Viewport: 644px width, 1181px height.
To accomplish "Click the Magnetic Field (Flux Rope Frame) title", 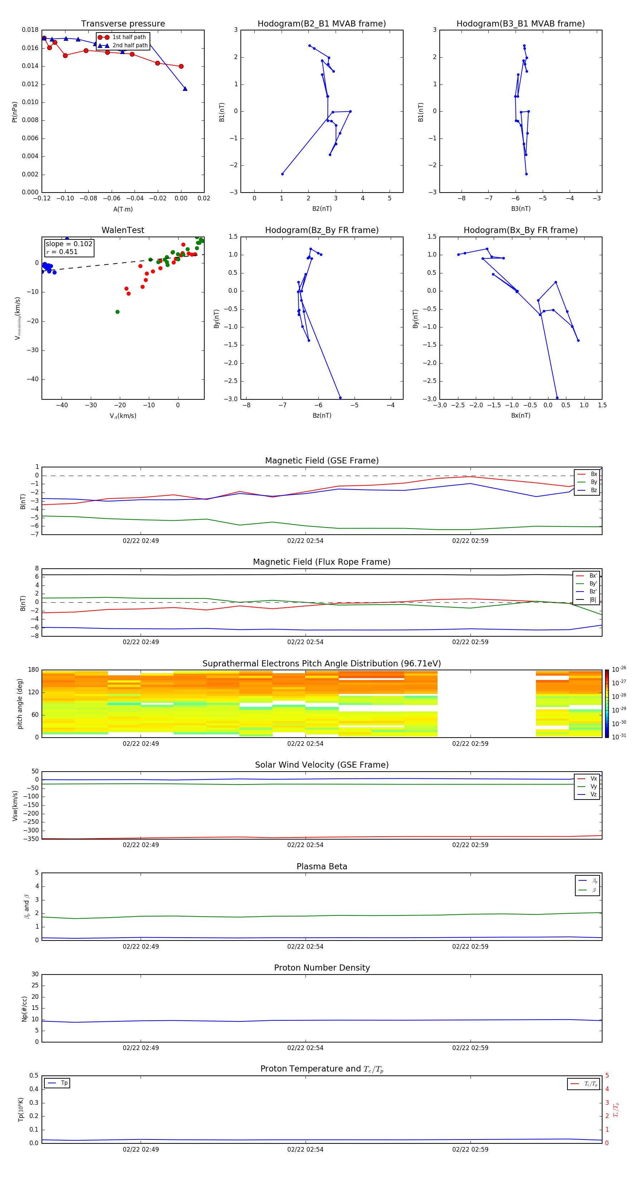I will (321, 562).
